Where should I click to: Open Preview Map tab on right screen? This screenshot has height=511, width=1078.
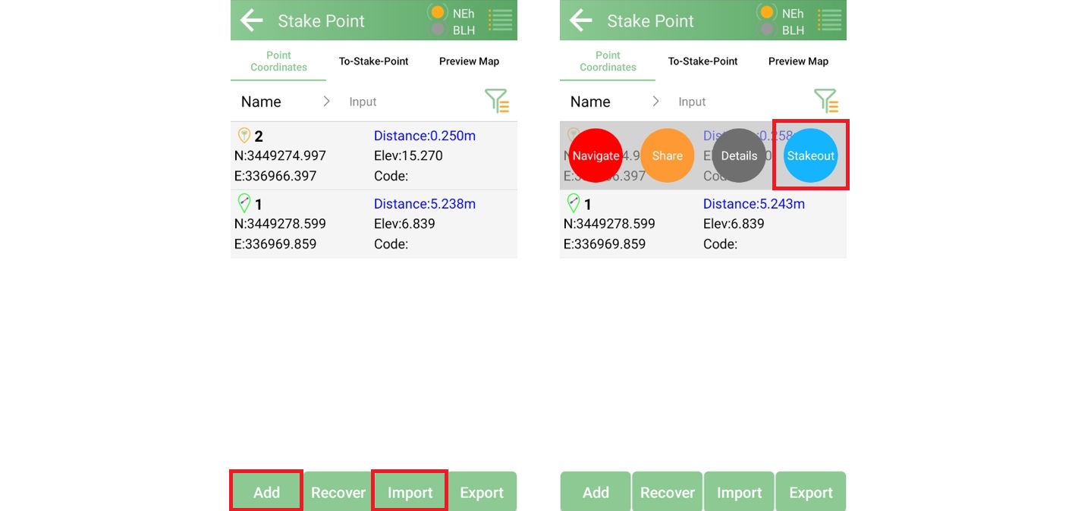point(798,61)
